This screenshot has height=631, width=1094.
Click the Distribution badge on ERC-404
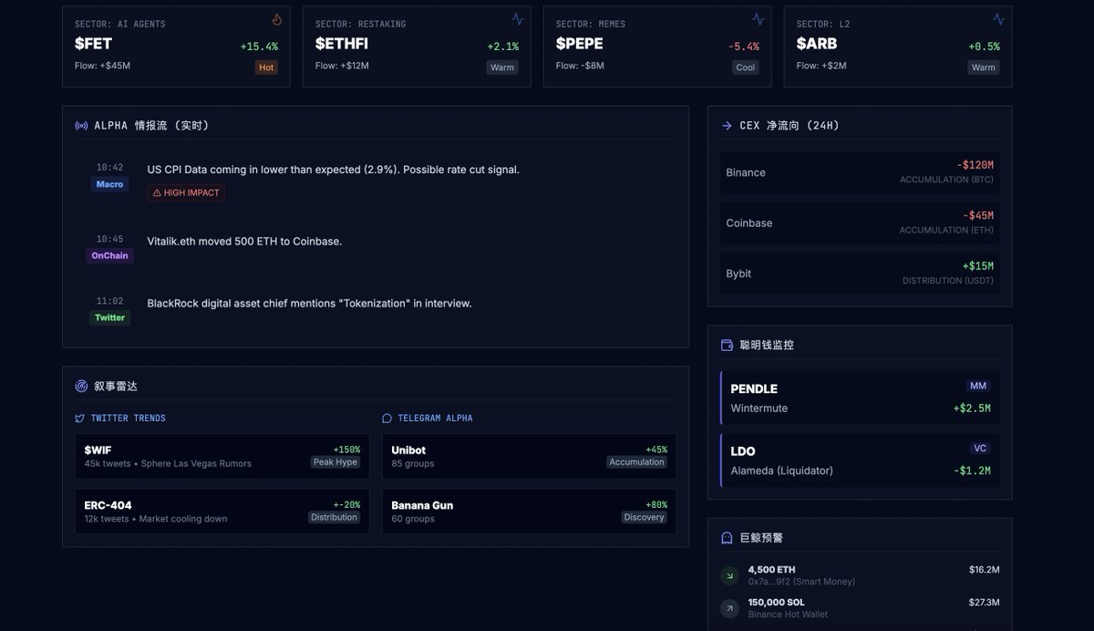click(x=334, y=517)
